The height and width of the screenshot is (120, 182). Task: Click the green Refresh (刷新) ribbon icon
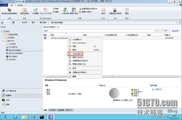[x=56, y=9]
